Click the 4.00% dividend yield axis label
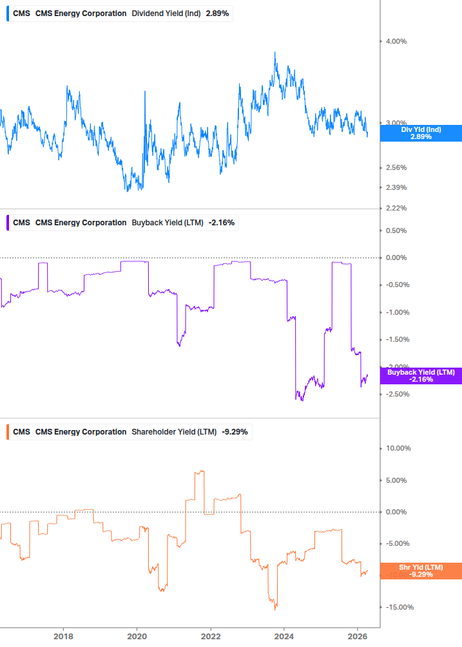Image resolution: width=462 pixels, height=647 pixels. 396,42
